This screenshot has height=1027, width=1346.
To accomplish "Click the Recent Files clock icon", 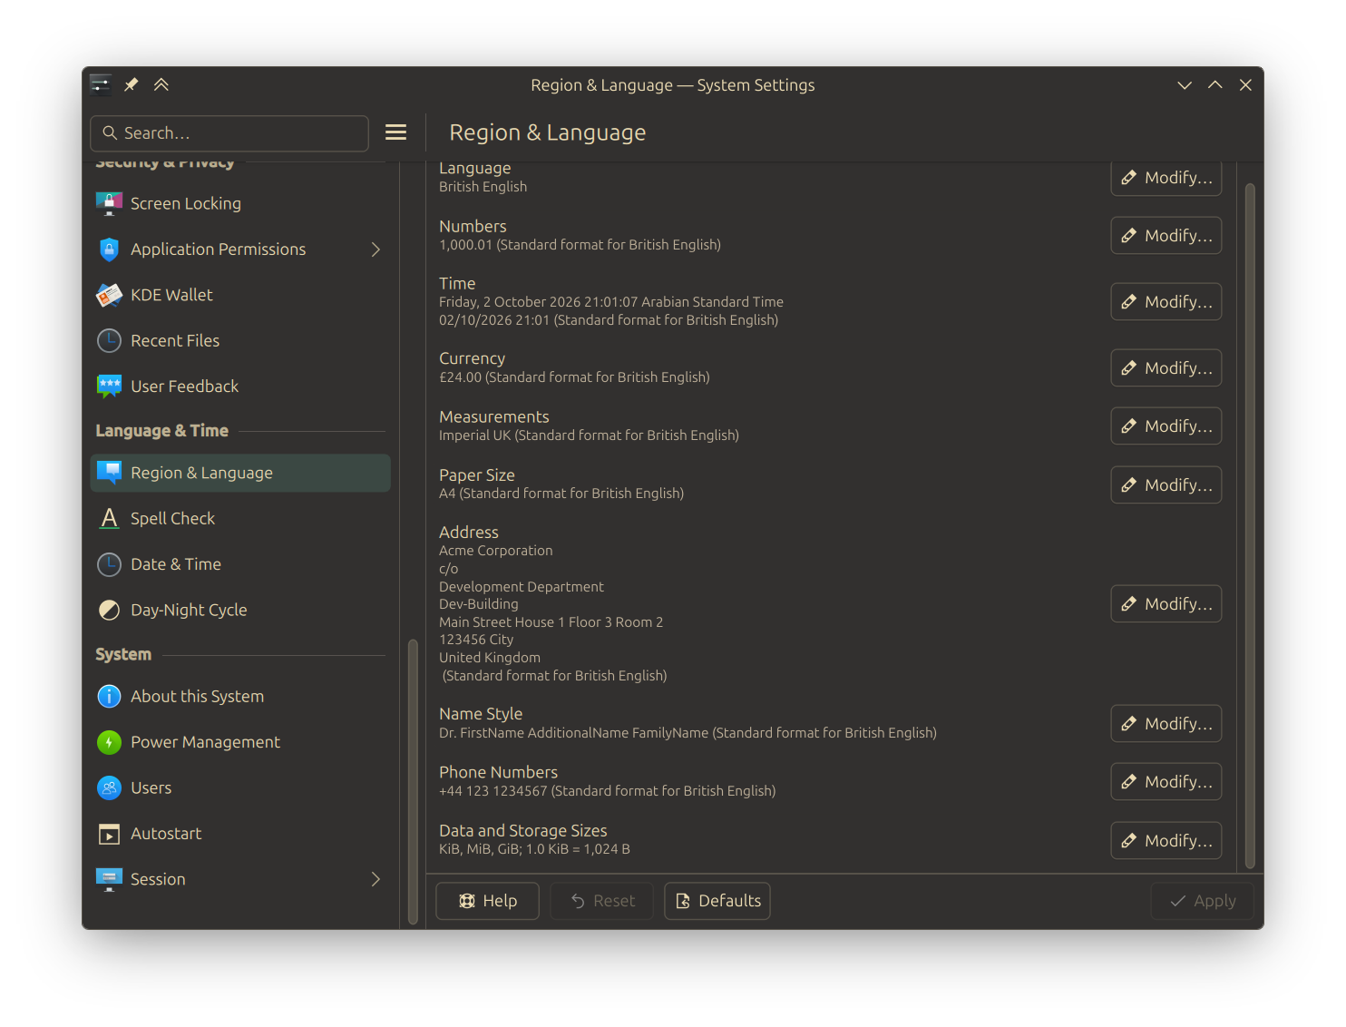I will click(x=109, y=341).
